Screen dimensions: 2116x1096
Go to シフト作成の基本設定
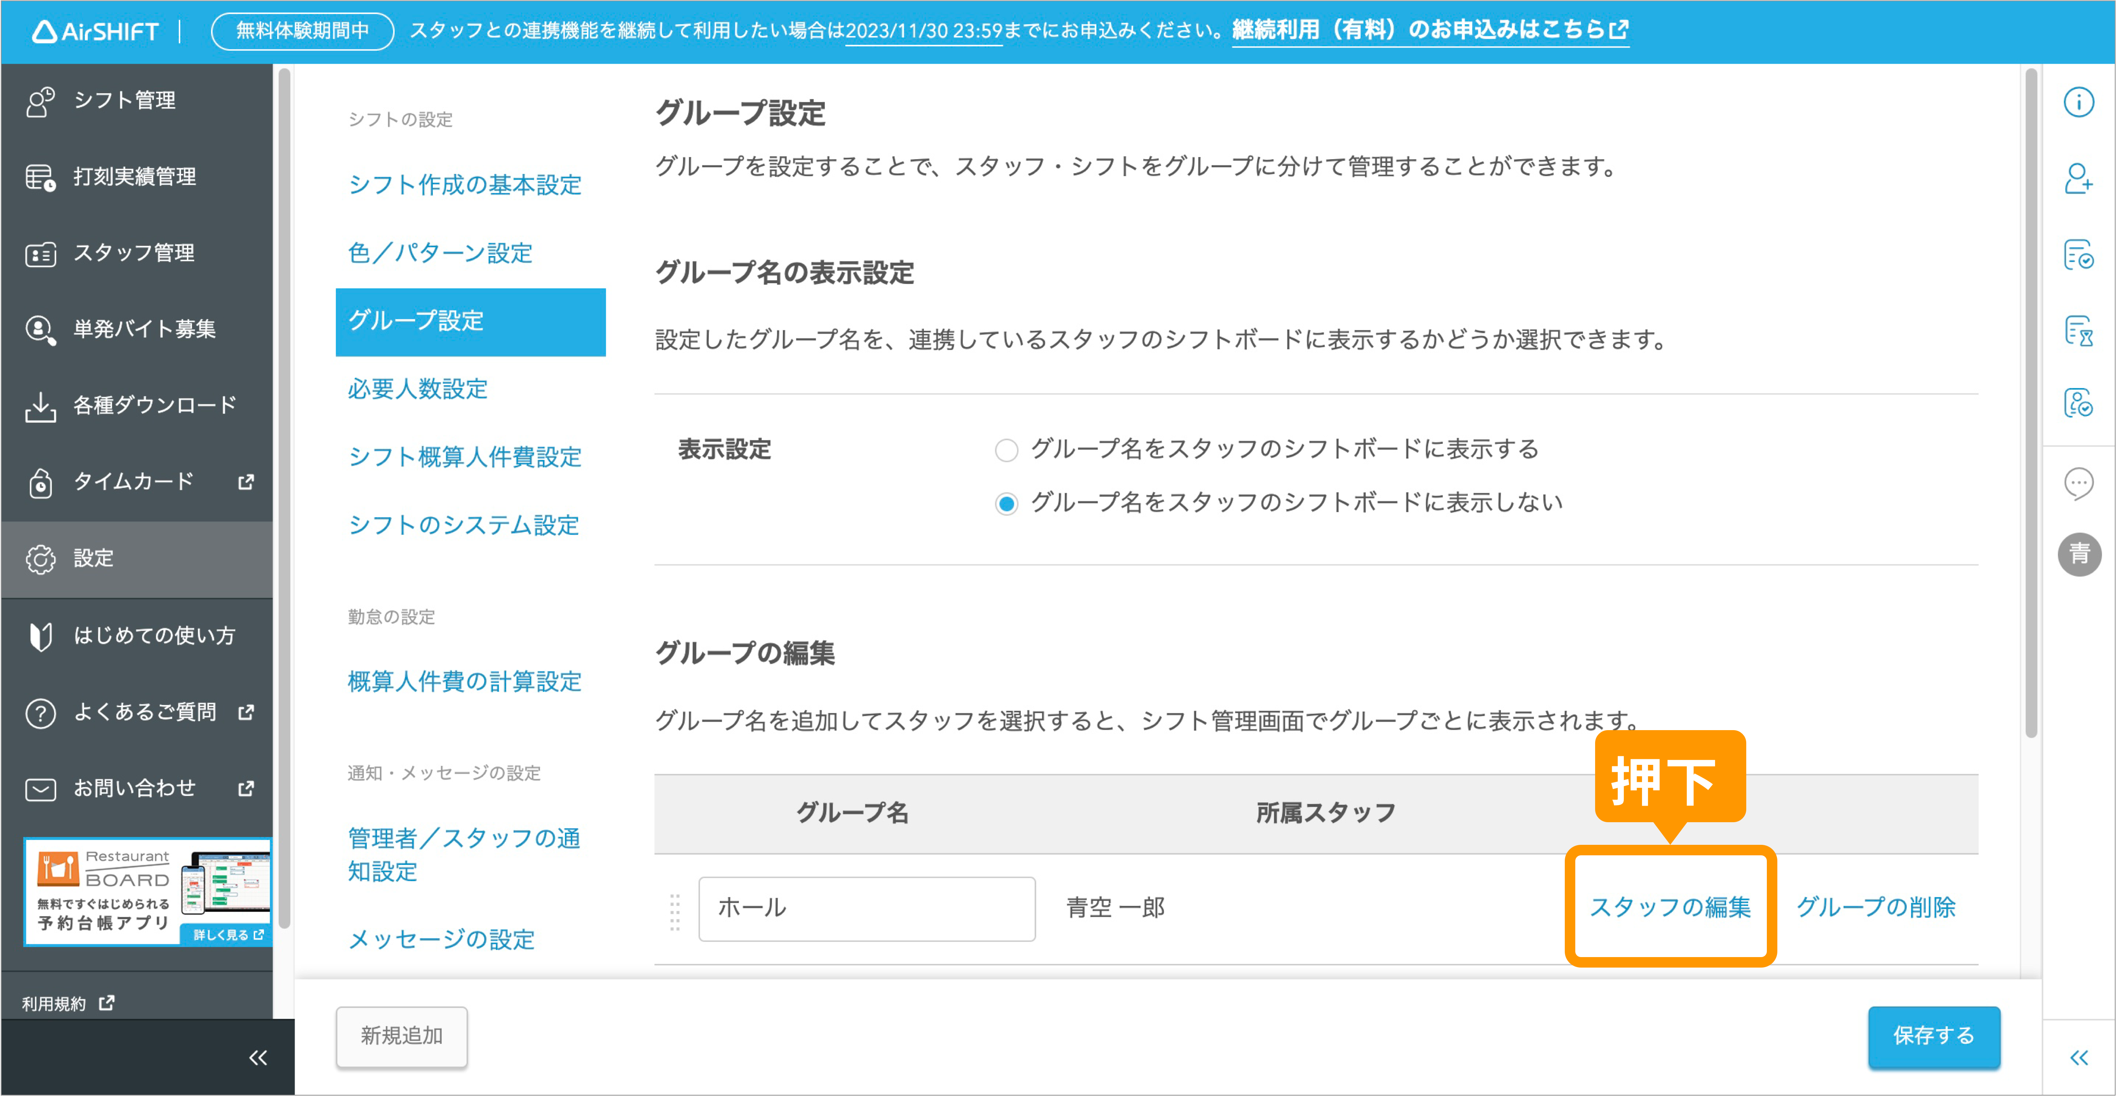(x=465, y=185)
